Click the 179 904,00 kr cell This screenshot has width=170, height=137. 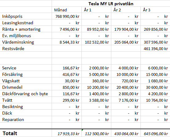126,29
